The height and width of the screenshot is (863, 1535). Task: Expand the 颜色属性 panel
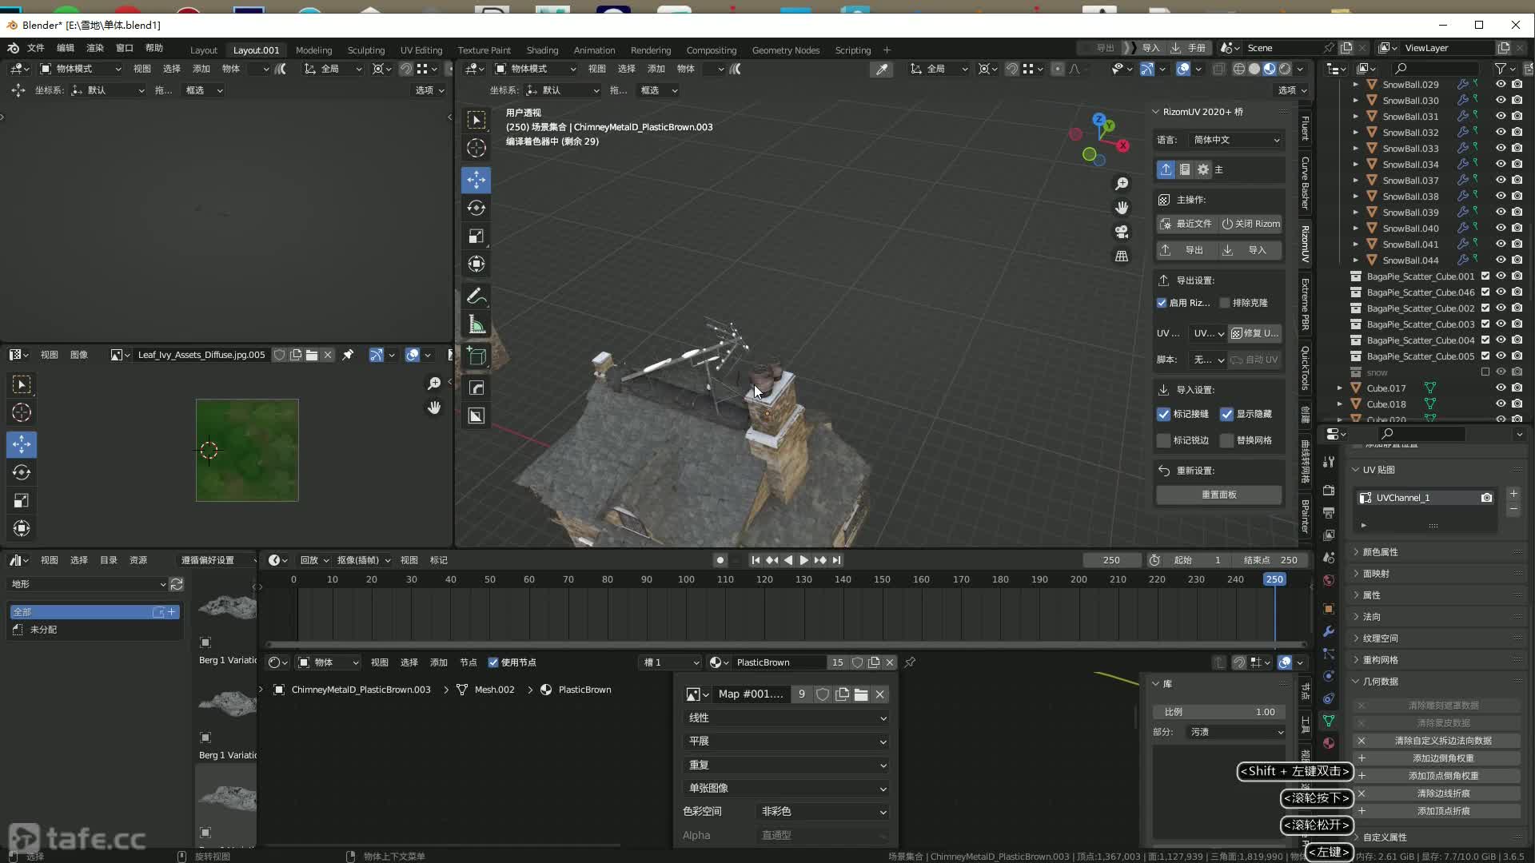[x=1381, y=552]
